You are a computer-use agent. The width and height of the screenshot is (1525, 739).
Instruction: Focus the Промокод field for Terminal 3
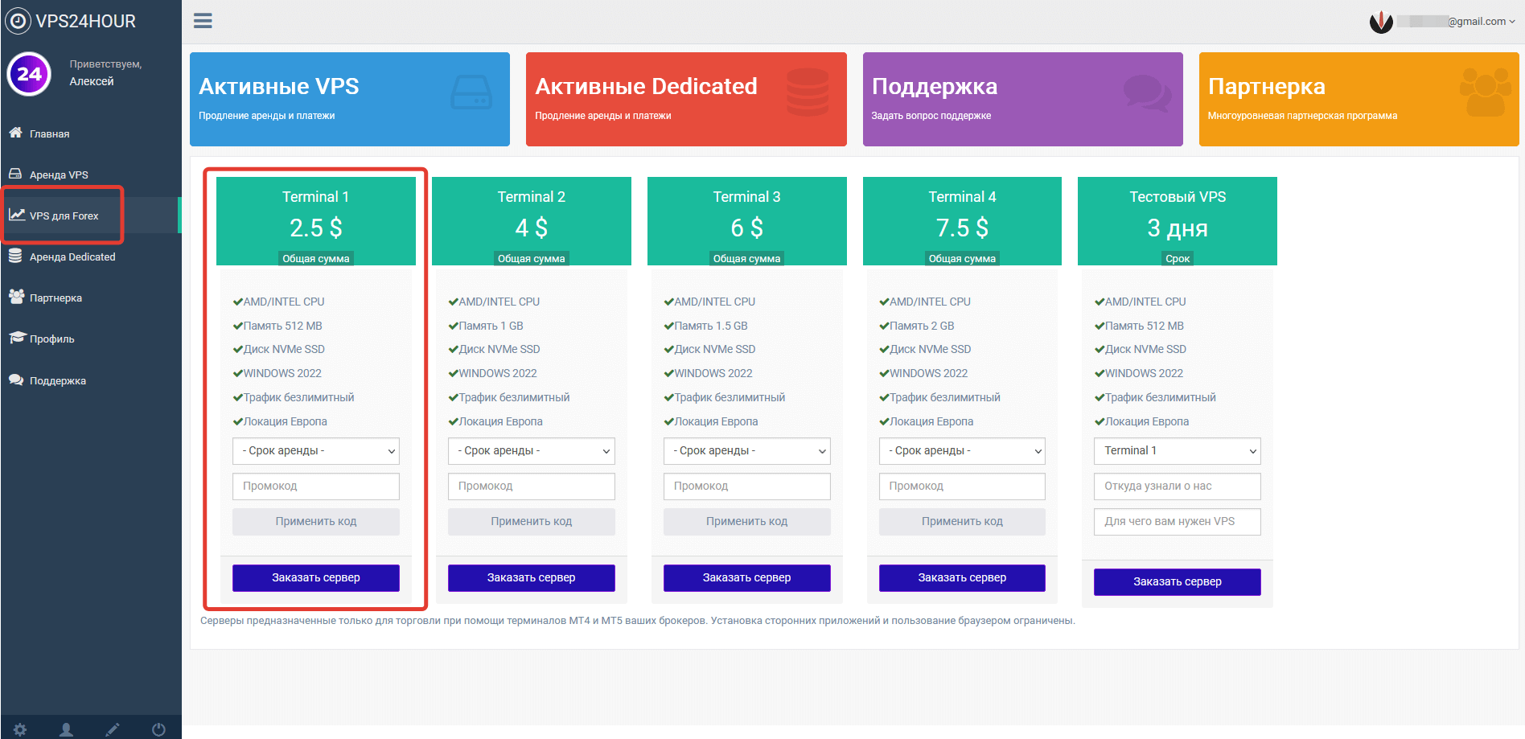[747, 487]
